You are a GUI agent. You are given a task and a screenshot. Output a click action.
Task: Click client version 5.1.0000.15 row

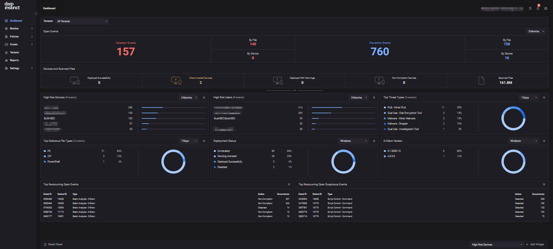pyautogui.click(x=423, y=151)
